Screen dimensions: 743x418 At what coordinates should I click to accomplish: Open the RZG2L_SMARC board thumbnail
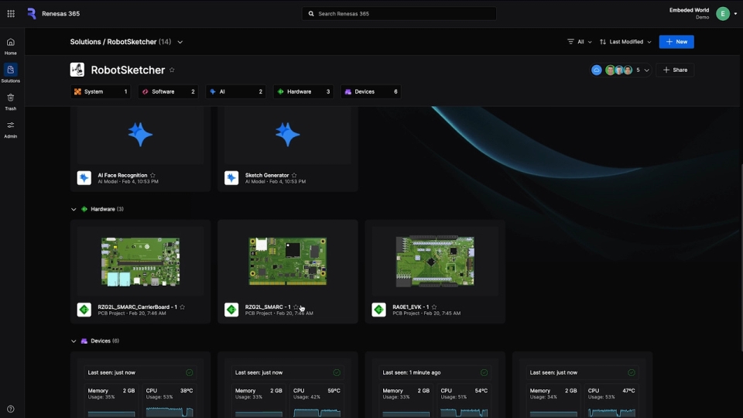287,261
